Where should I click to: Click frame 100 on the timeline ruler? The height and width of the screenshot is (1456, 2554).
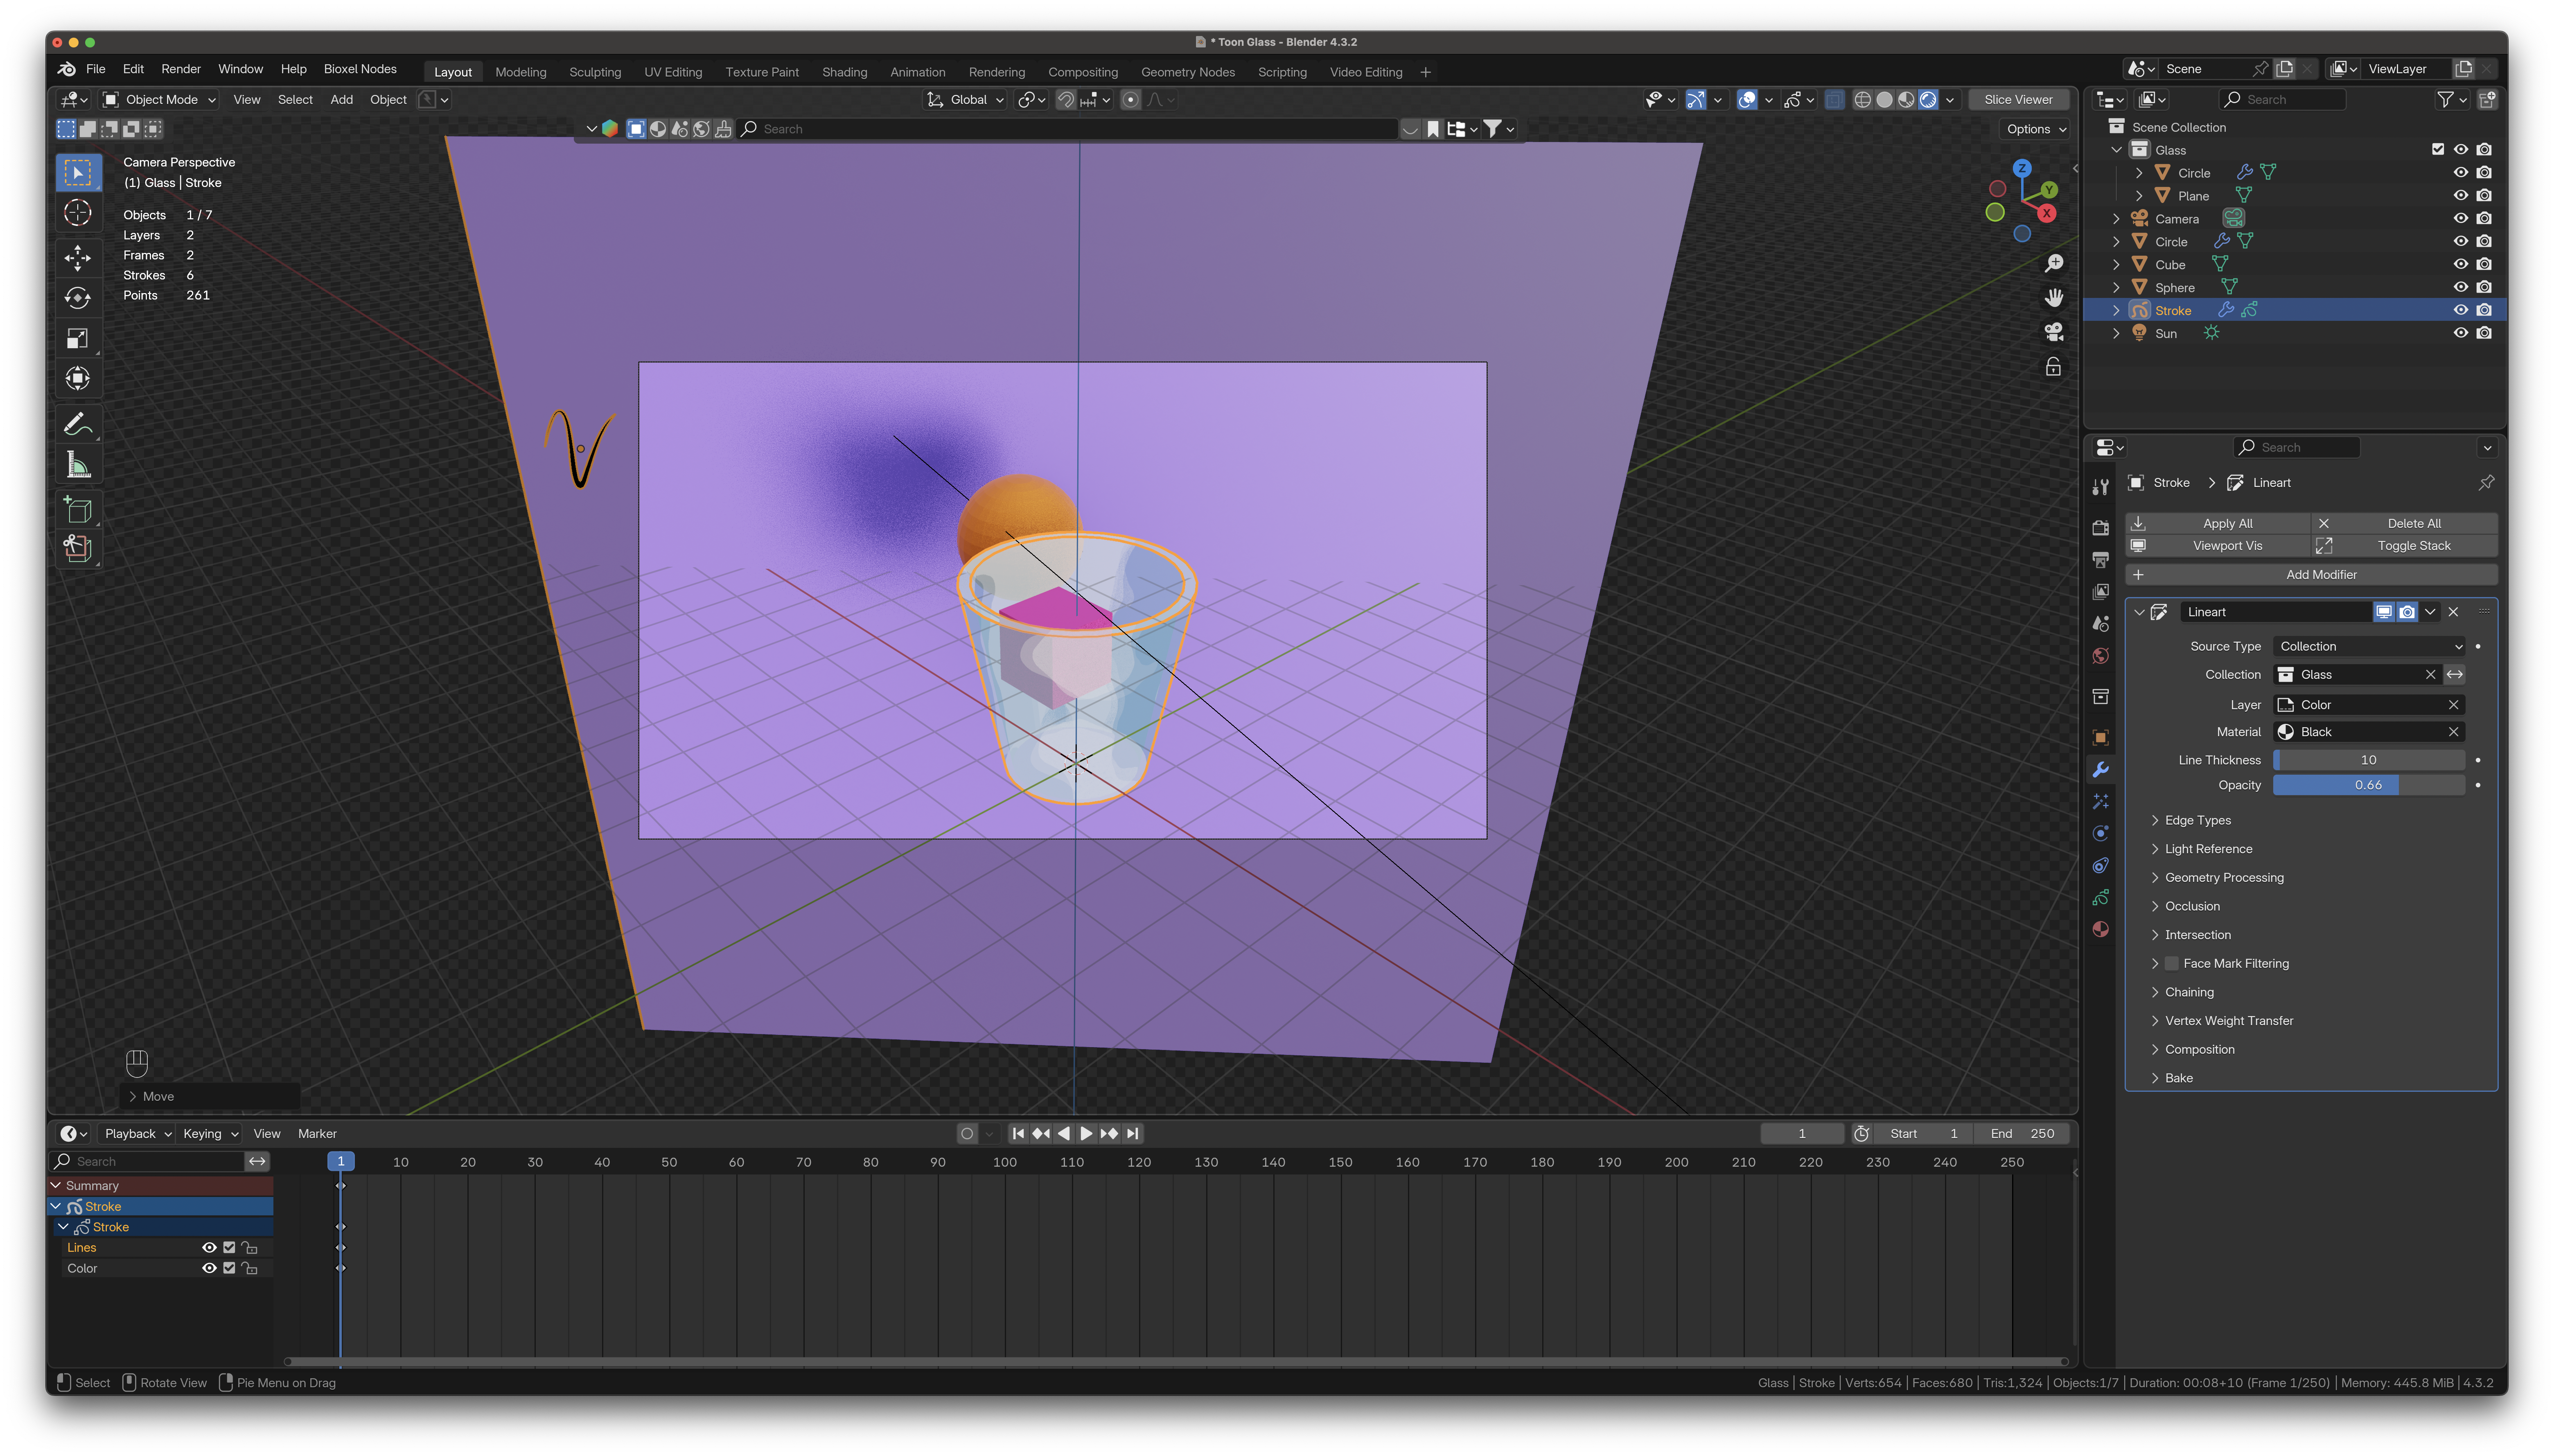pos(1004,1163)
